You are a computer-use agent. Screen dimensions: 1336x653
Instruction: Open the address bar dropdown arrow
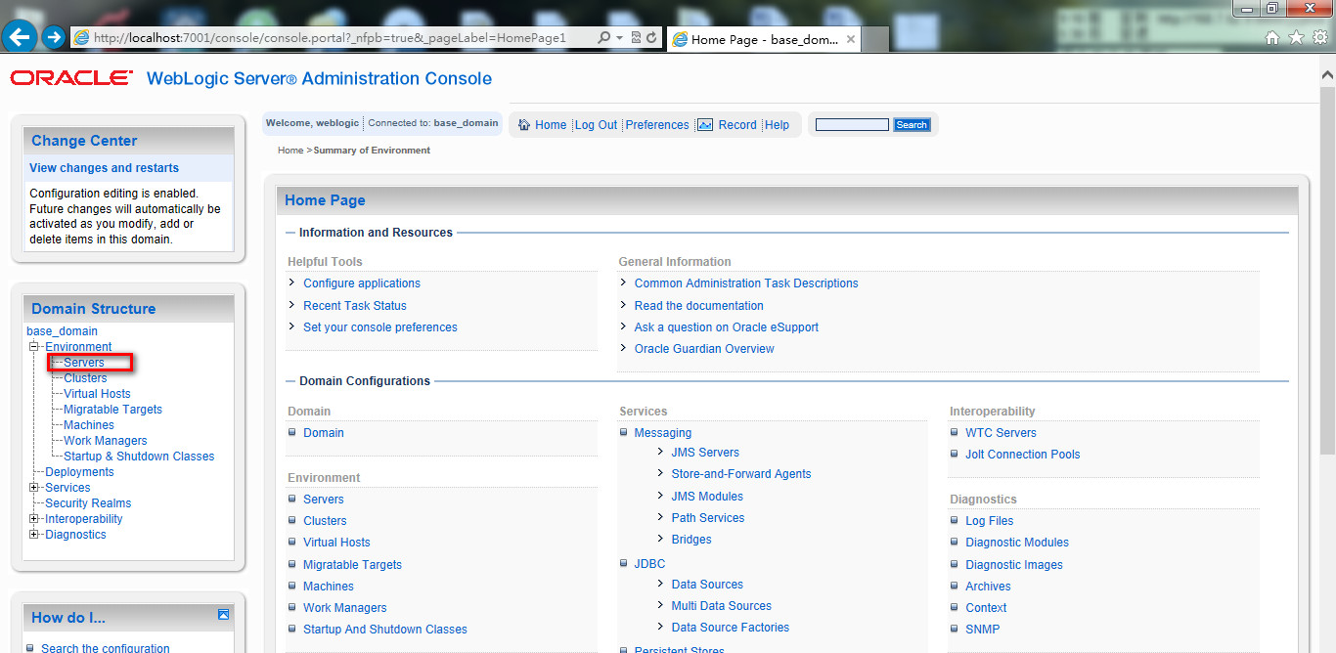coord(619,37)
